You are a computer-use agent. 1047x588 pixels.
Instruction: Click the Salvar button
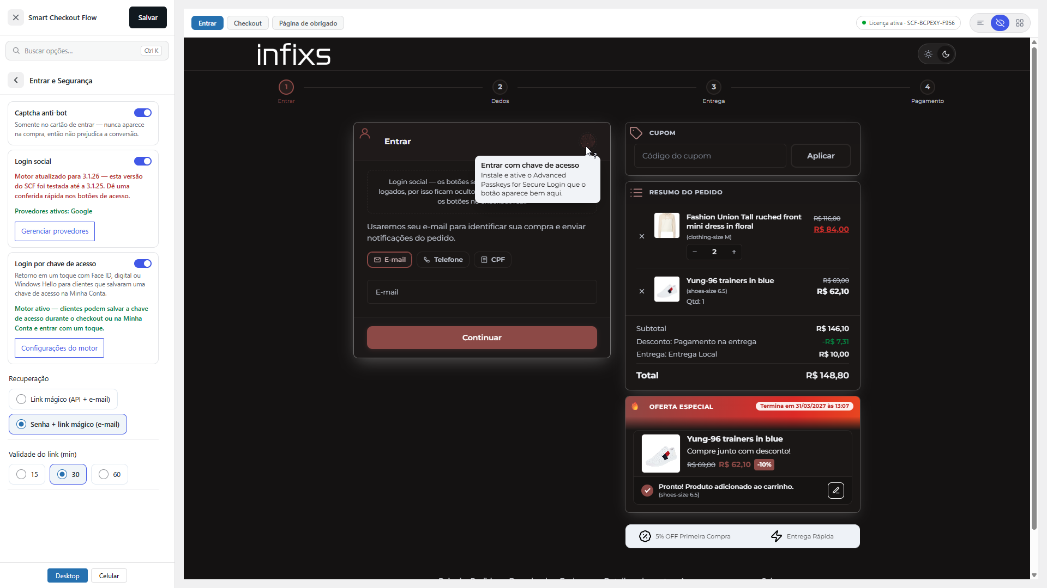coord(148,17)
